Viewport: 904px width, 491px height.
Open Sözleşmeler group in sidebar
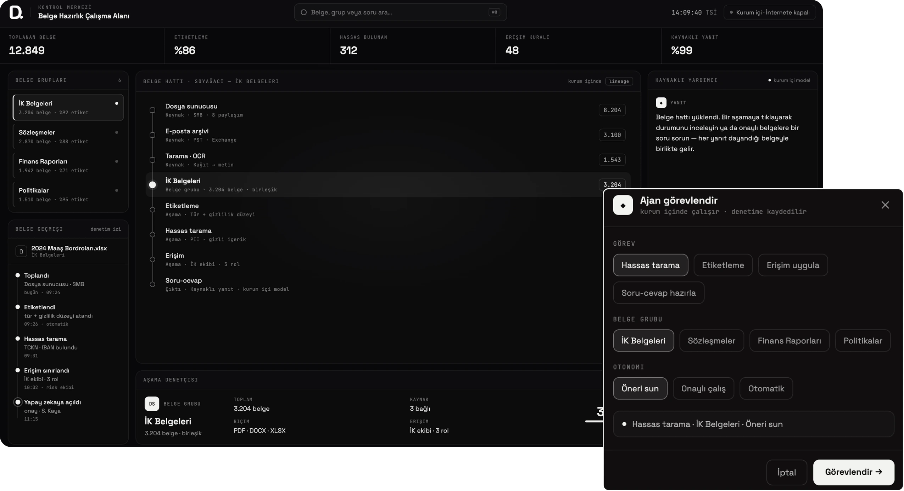point(68,136)
